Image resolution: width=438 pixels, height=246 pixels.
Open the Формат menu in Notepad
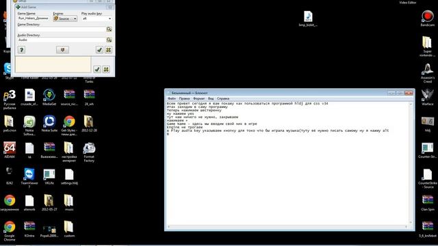click(199, 98)
